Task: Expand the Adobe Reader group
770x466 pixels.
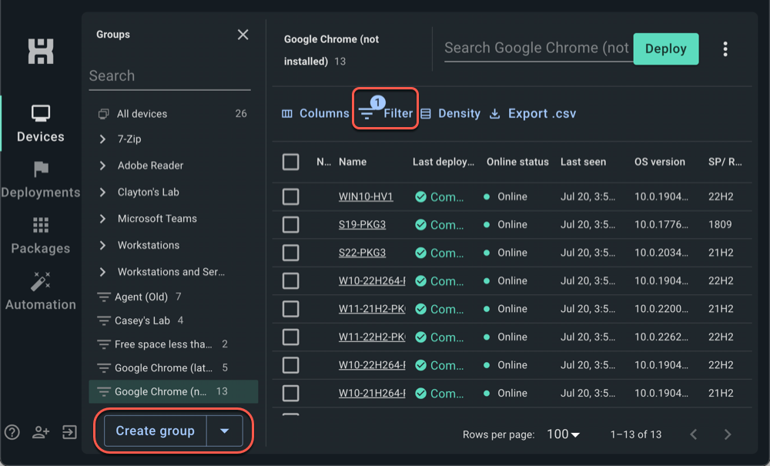Action: (102, 166)
